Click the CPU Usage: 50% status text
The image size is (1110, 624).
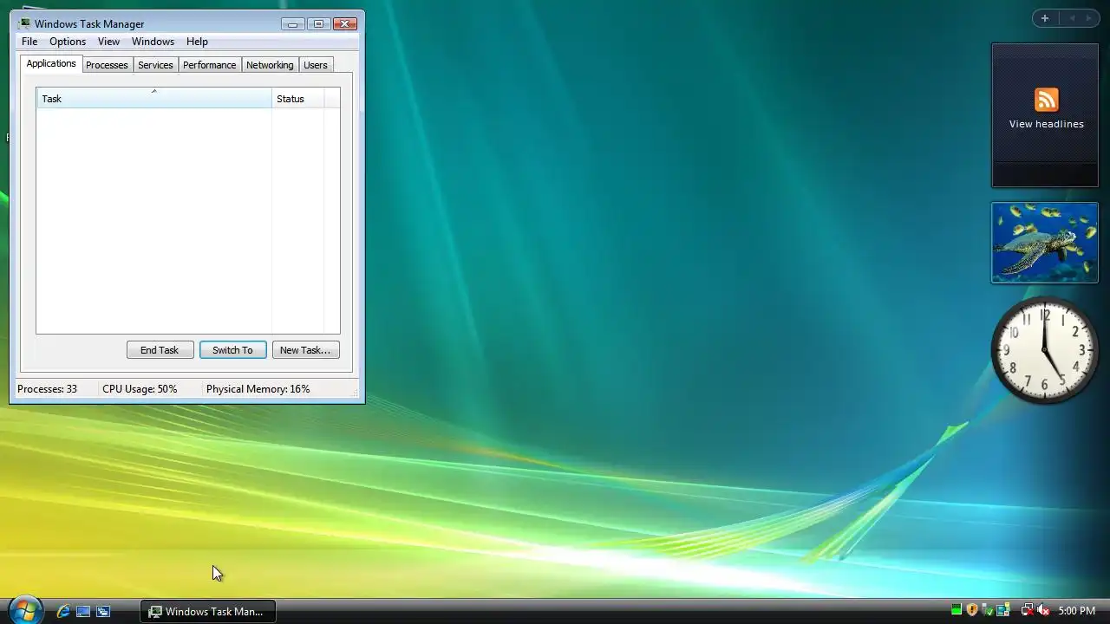click(x=140, y=389)
